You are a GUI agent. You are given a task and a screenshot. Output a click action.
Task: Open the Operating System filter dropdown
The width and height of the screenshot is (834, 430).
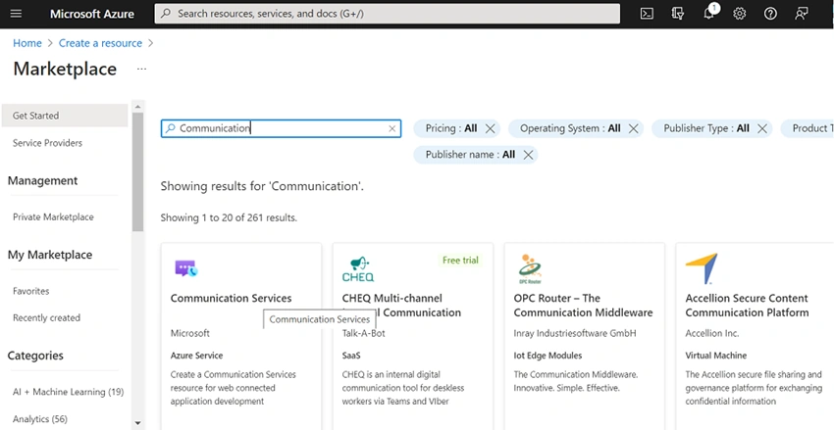pyautogui.click(x=570, y=128)
